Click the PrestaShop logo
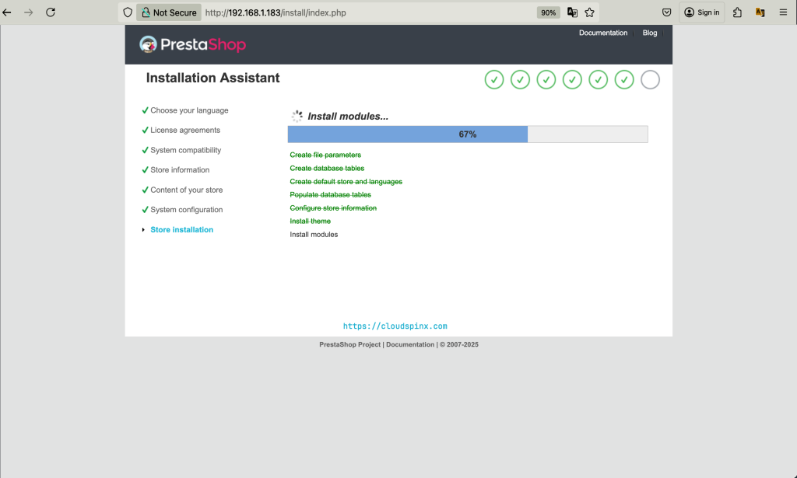The image size is (797, 478). coord(193,44)
